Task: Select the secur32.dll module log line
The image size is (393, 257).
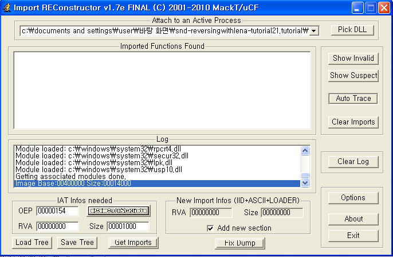Action: click(157, 156)
